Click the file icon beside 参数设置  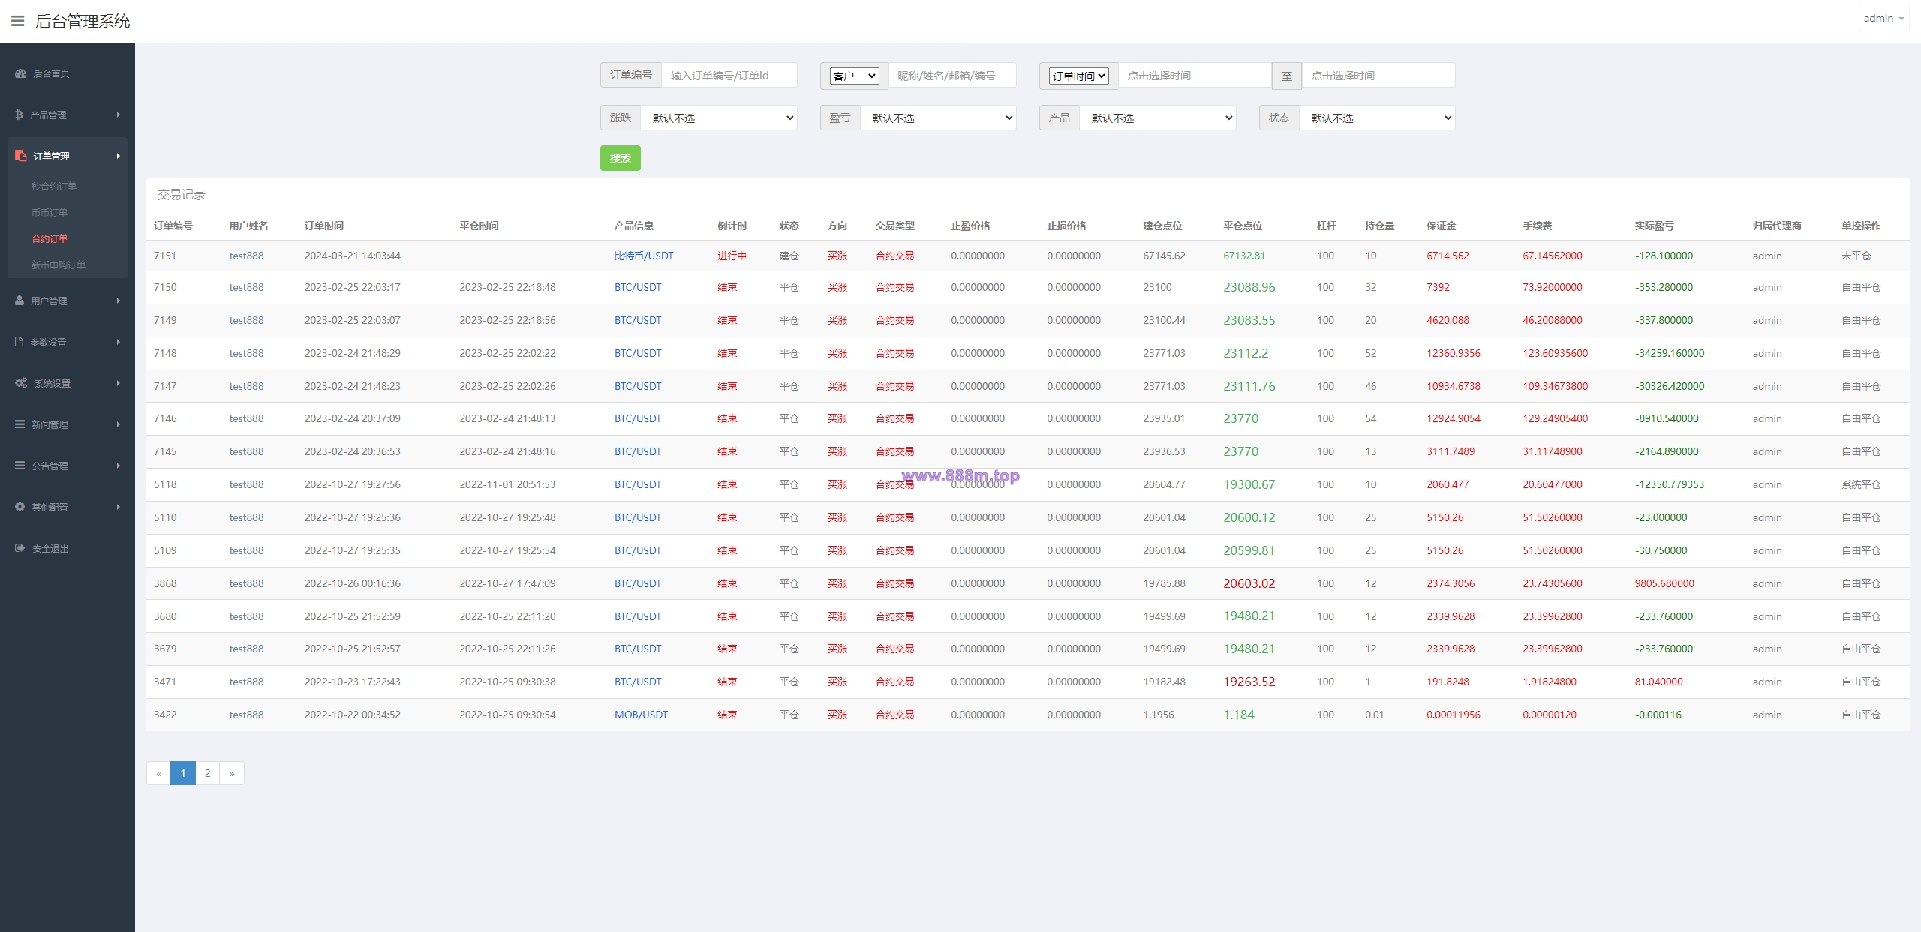coord(20,342)
